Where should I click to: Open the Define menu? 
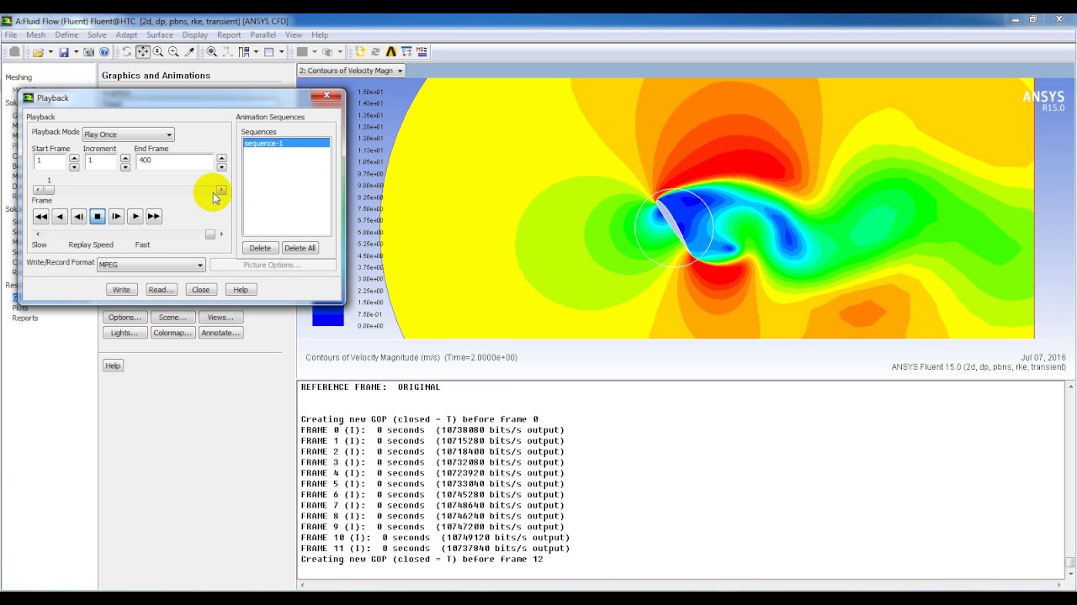pyautogui.click(x=66, y=35)
